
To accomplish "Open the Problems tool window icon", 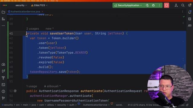I will click(x=3, y=91).
